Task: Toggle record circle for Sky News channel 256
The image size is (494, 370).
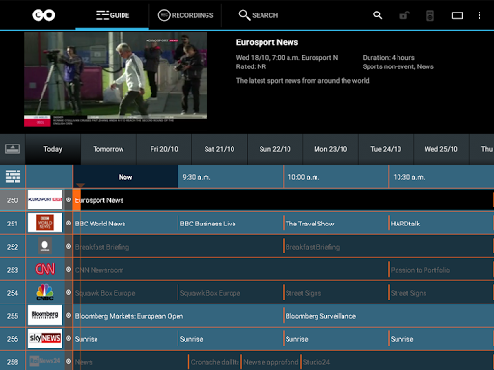Action: (69, 338)
